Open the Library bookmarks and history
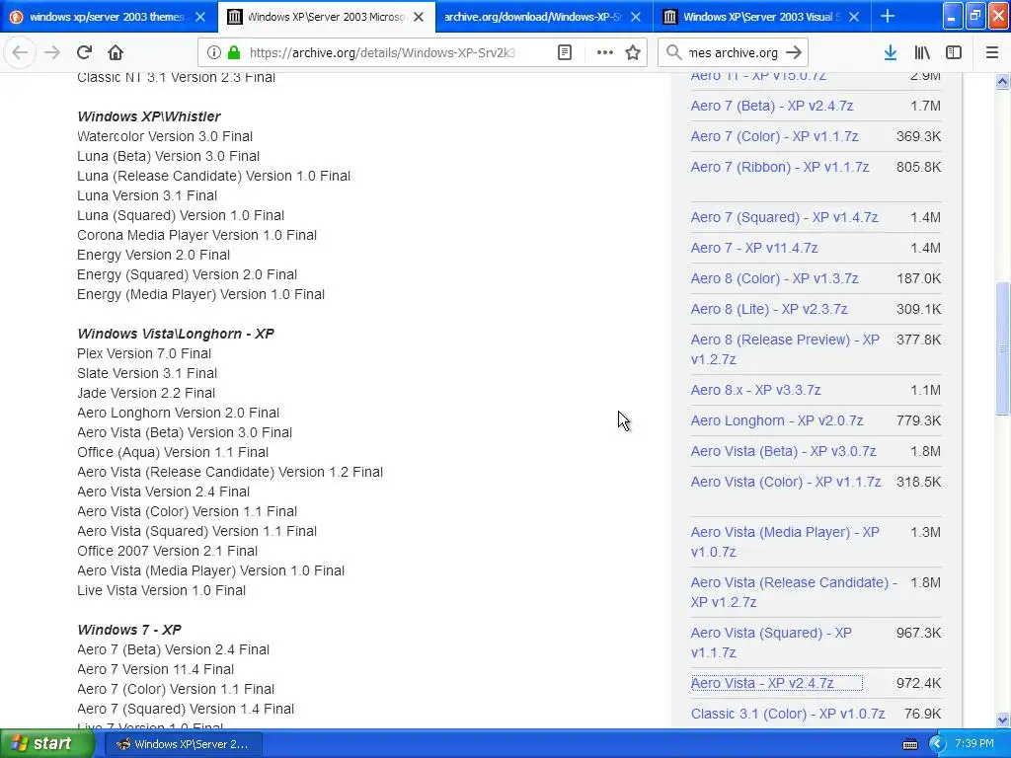The image size is (1011, 758). click(922, 52)
